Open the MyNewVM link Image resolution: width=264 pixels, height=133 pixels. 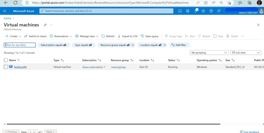coord(20,67)
